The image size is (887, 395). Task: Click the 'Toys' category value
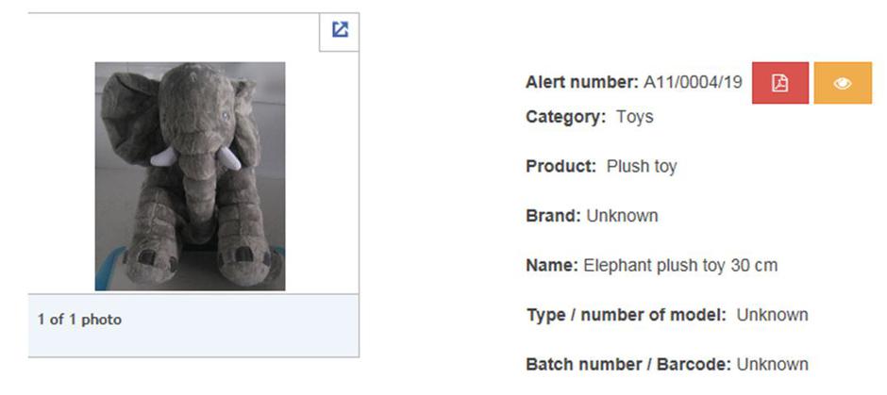click(x=634, y=117)
